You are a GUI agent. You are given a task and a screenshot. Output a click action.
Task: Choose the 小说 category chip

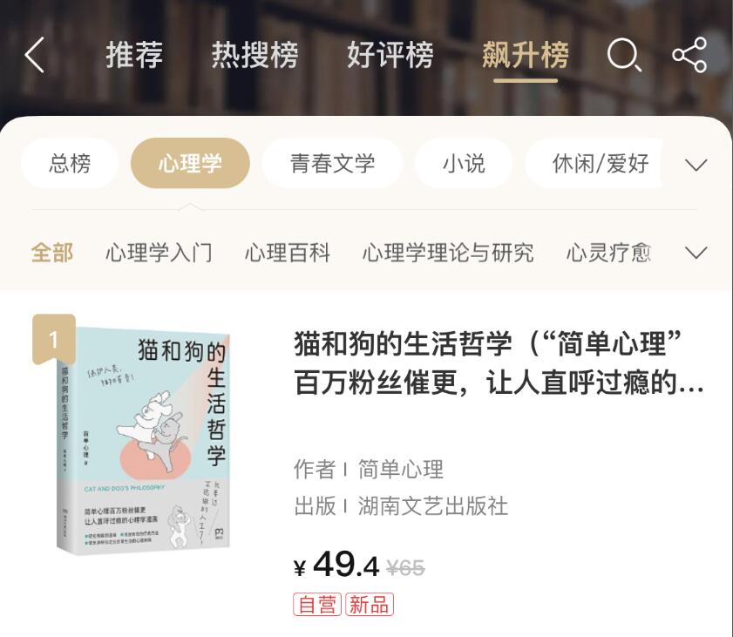[x=464, y=164]
